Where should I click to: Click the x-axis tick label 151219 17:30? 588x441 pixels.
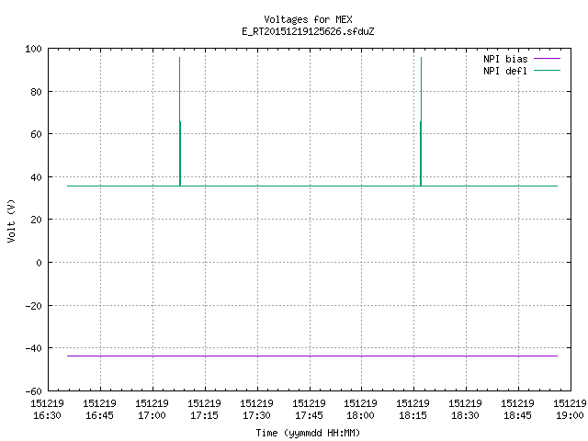coord(256,409)
